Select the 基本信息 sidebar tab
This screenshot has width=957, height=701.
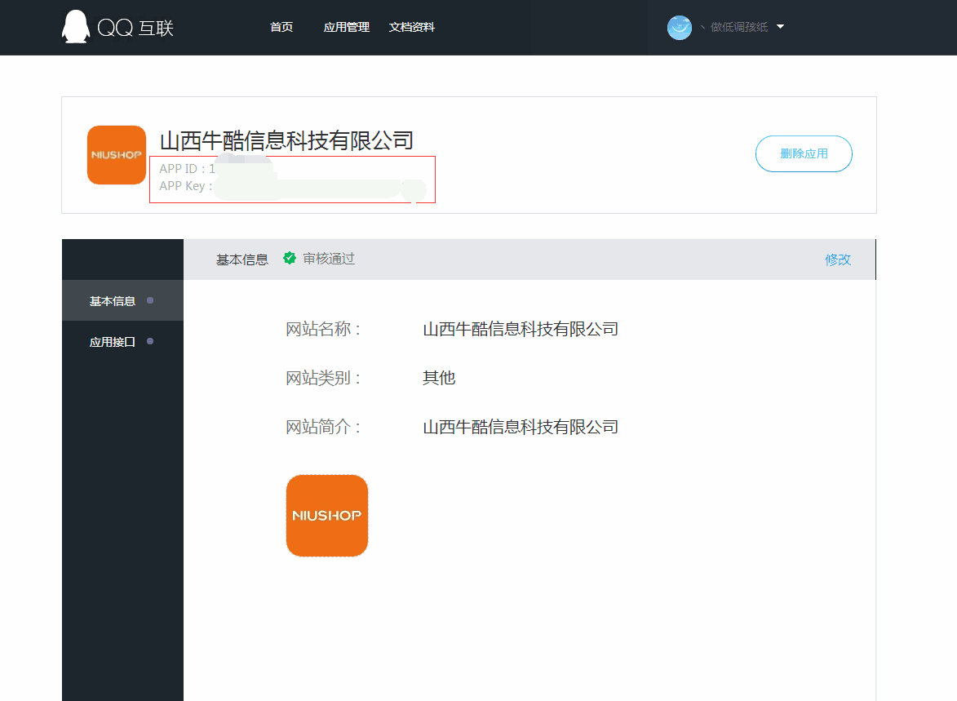pos(122,300)
